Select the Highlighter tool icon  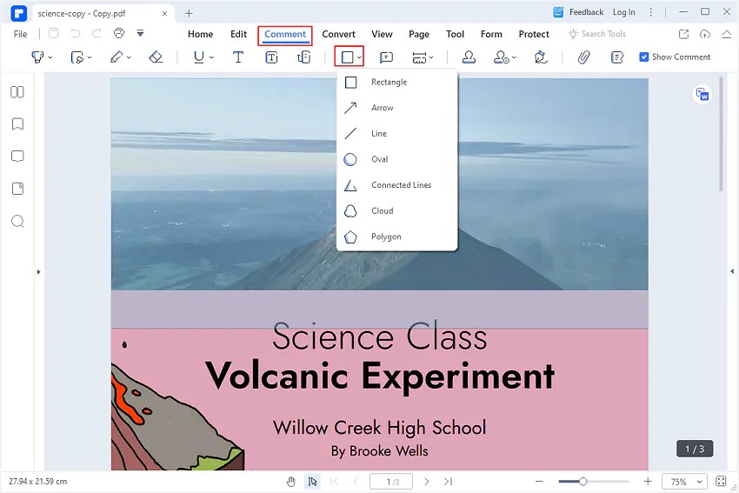coord(37,57)
